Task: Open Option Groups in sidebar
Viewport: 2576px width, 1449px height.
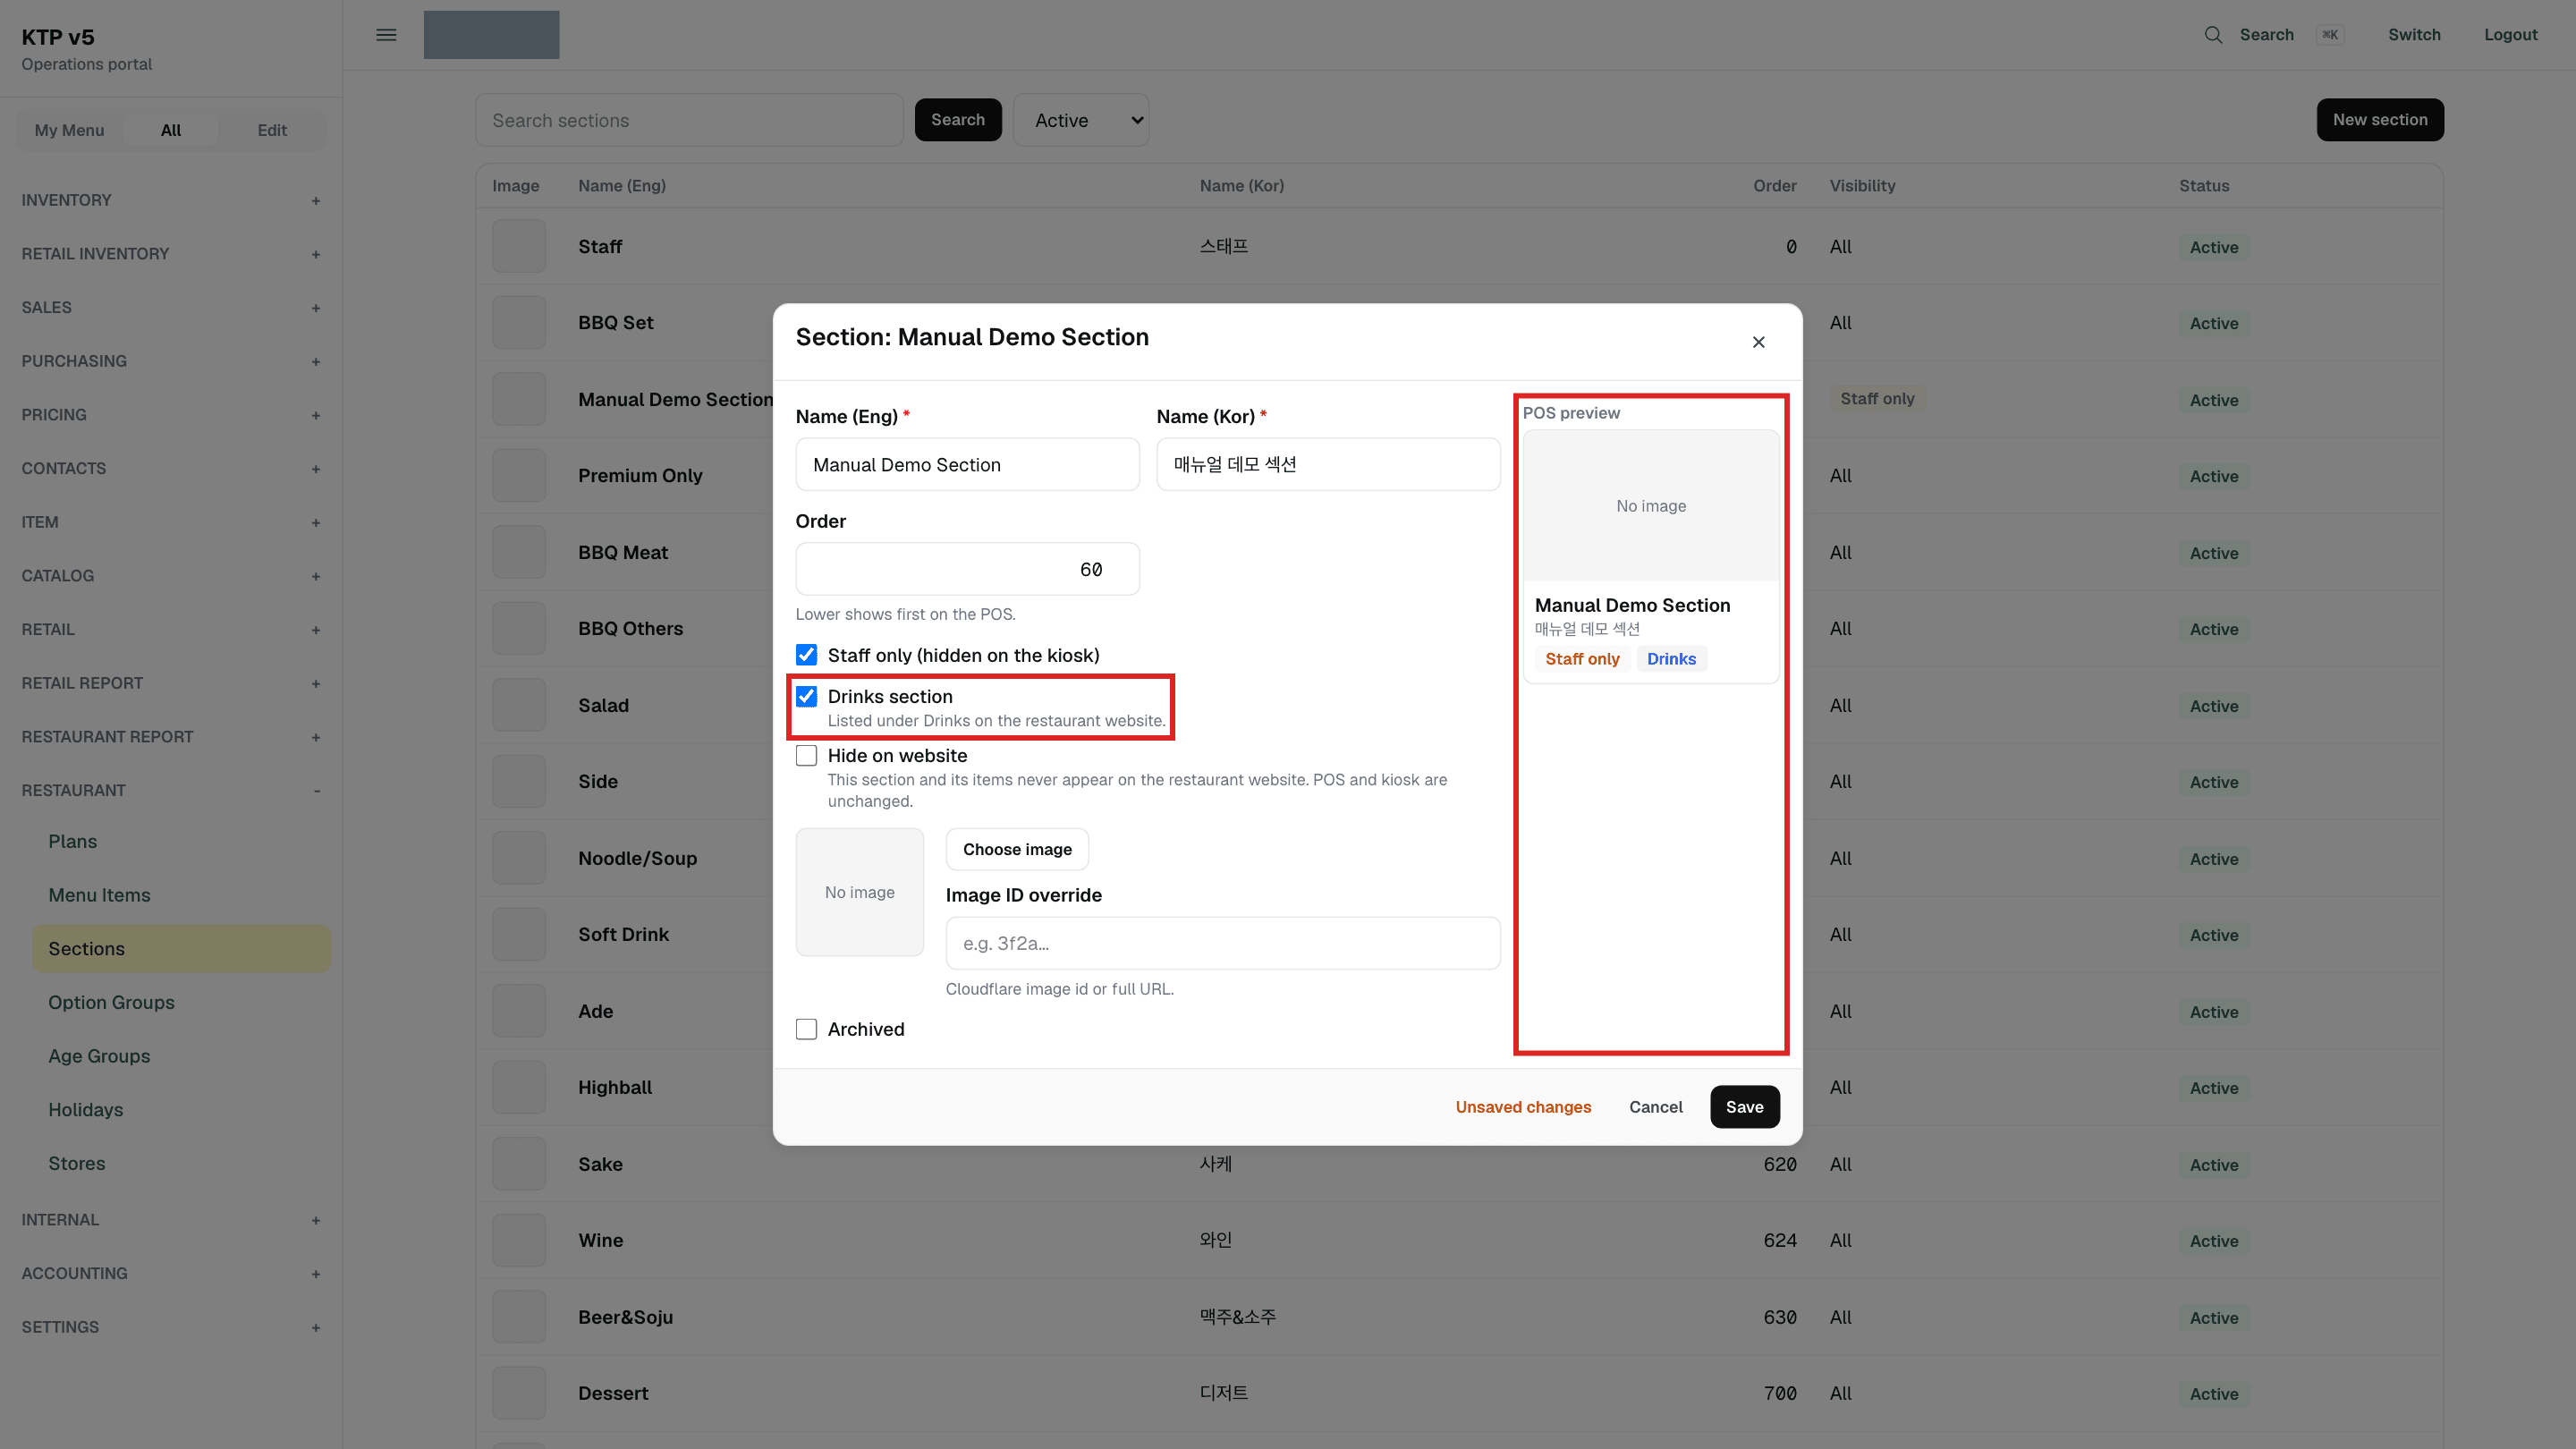Action: (111, 1002)
